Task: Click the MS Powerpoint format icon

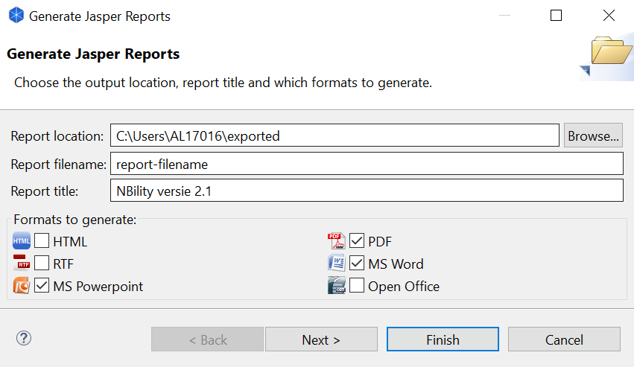Action: (22, 286)
